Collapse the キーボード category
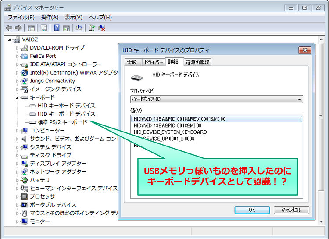Screen dimensions: 329x239 click(18, 97)
